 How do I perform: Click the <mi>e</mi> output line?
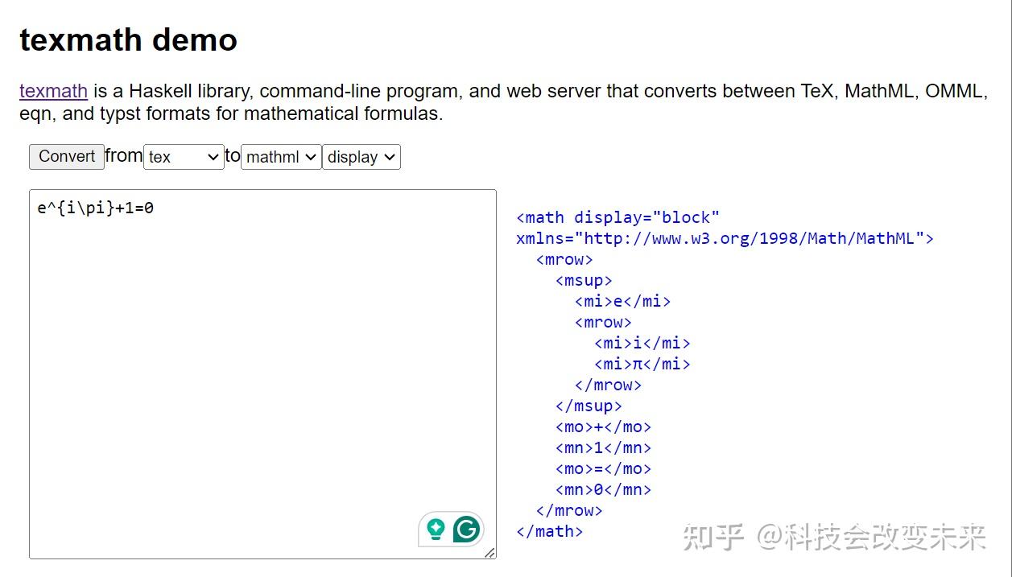622,301
